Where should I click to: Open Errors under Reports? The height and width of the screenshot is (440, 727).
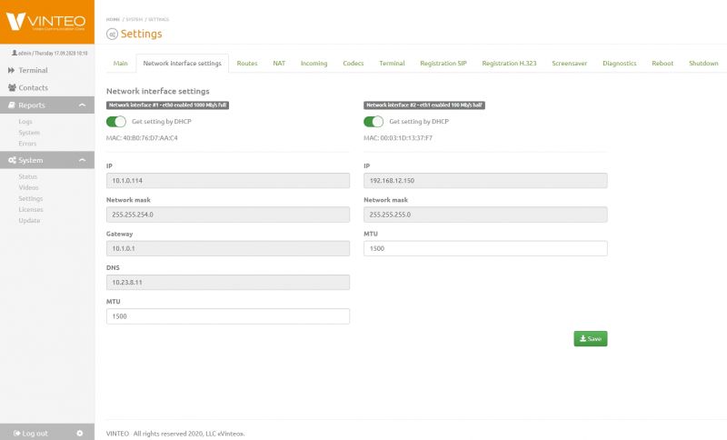[27, 144]
